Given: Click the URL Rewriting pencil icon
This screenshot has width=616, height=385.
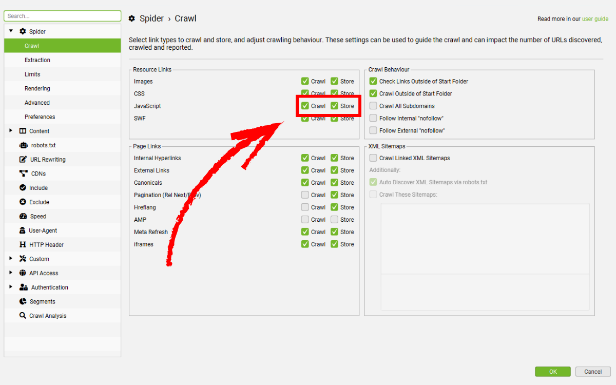Looking at the screenshot, I should (23, 160).
